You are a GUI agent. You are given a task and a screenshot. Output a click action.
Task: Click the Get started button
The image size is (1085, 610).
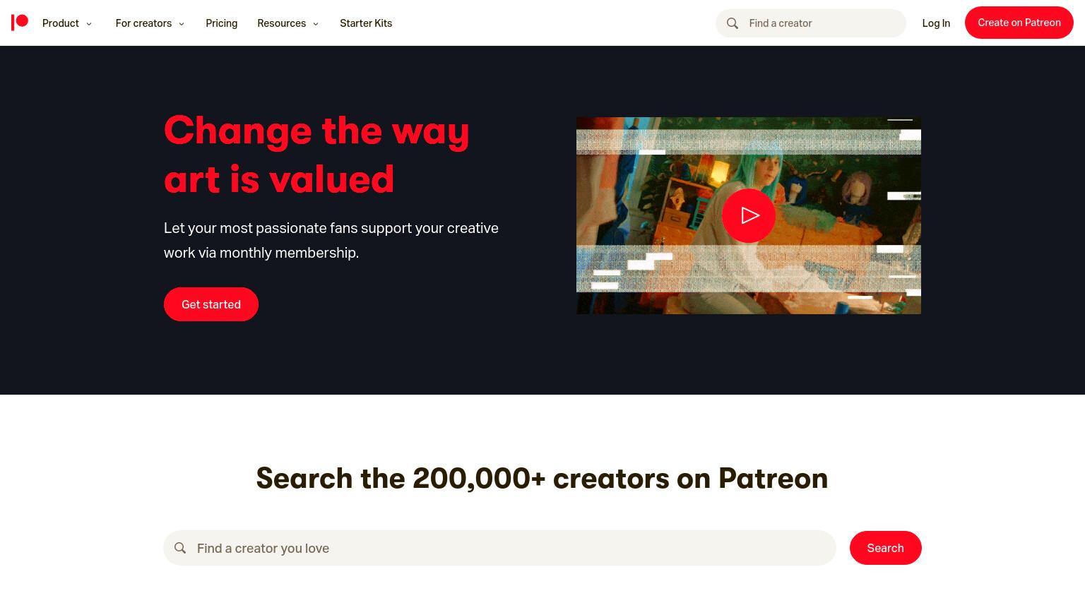click(x=211, y=304)
